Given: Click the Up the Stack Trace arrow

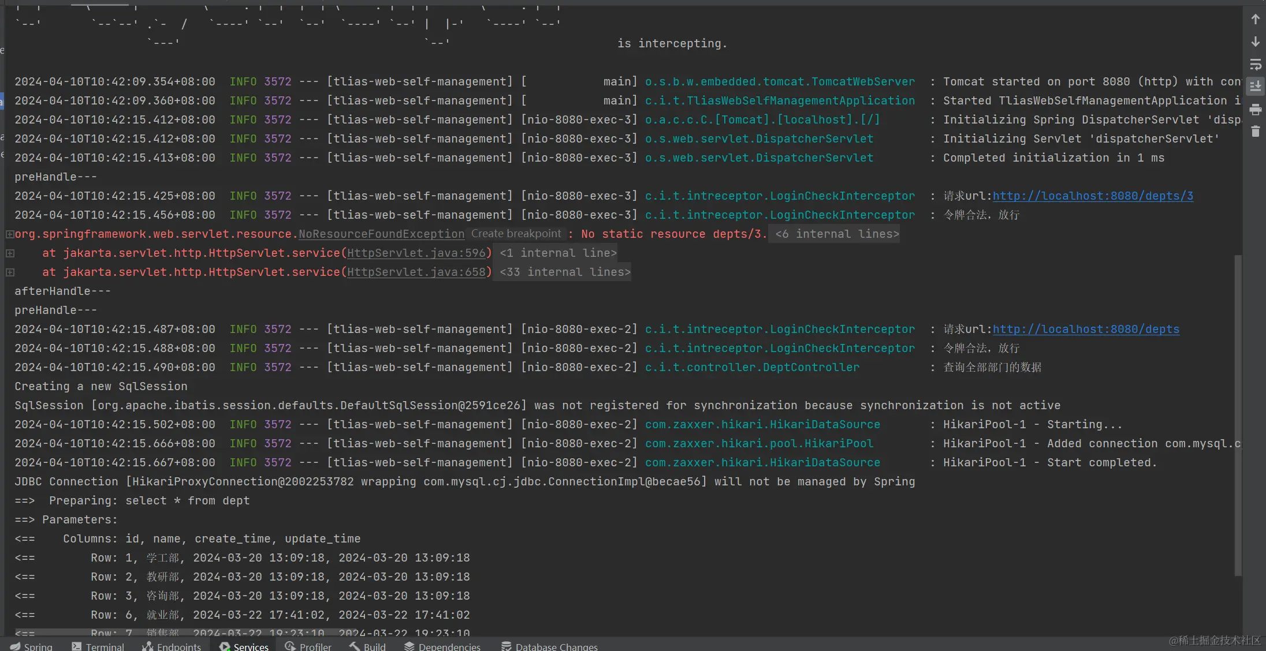Looking at the screenshot, I should tap(1255, 20).
